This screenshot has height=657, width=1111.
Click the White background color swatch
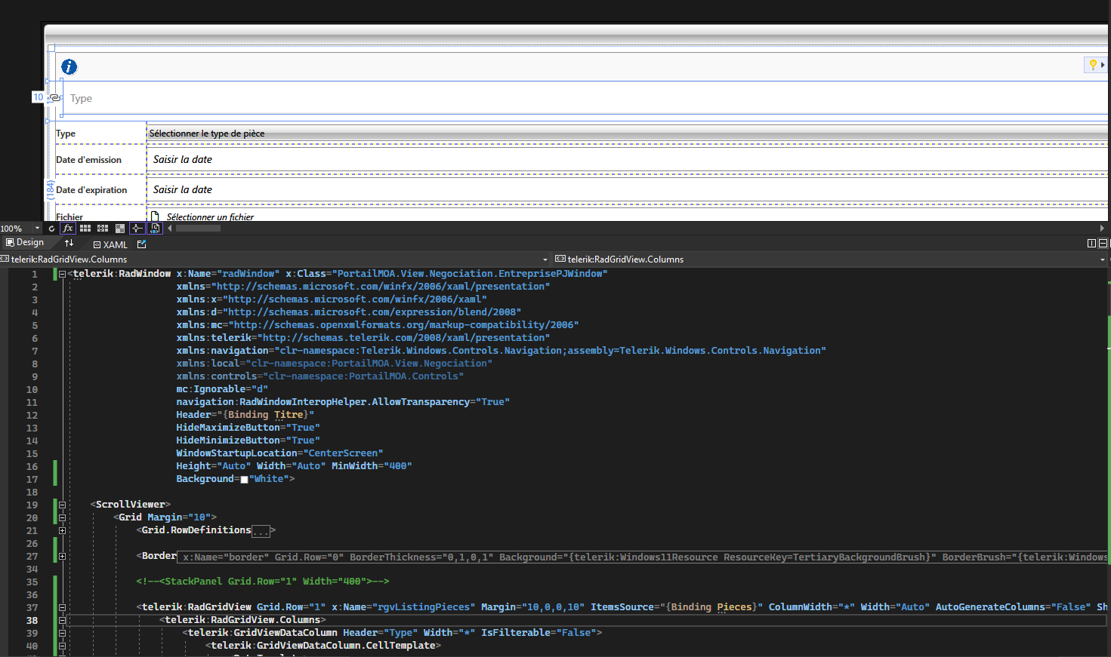[244, 480]
